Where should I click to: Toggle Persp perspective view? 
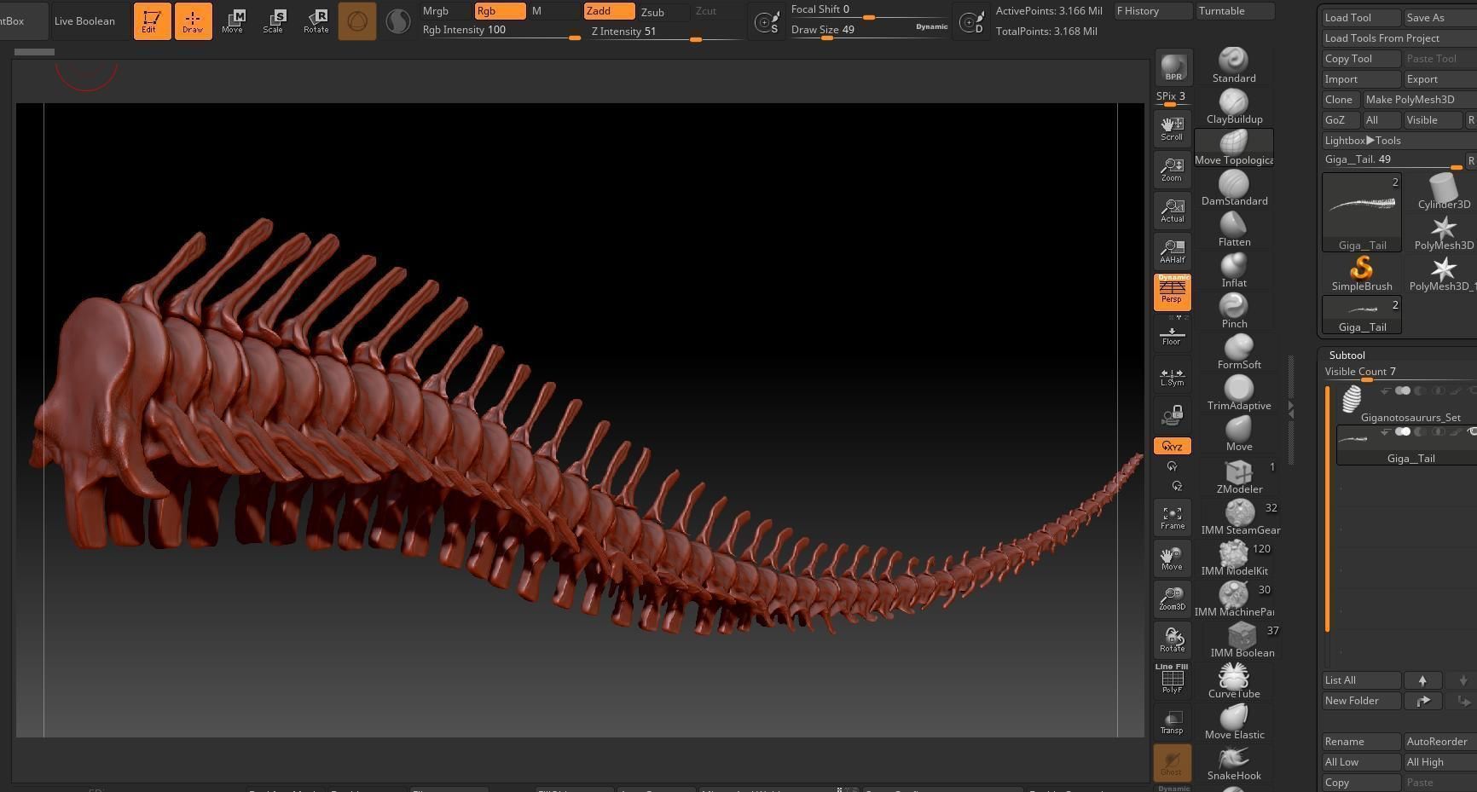(1173, 292)
